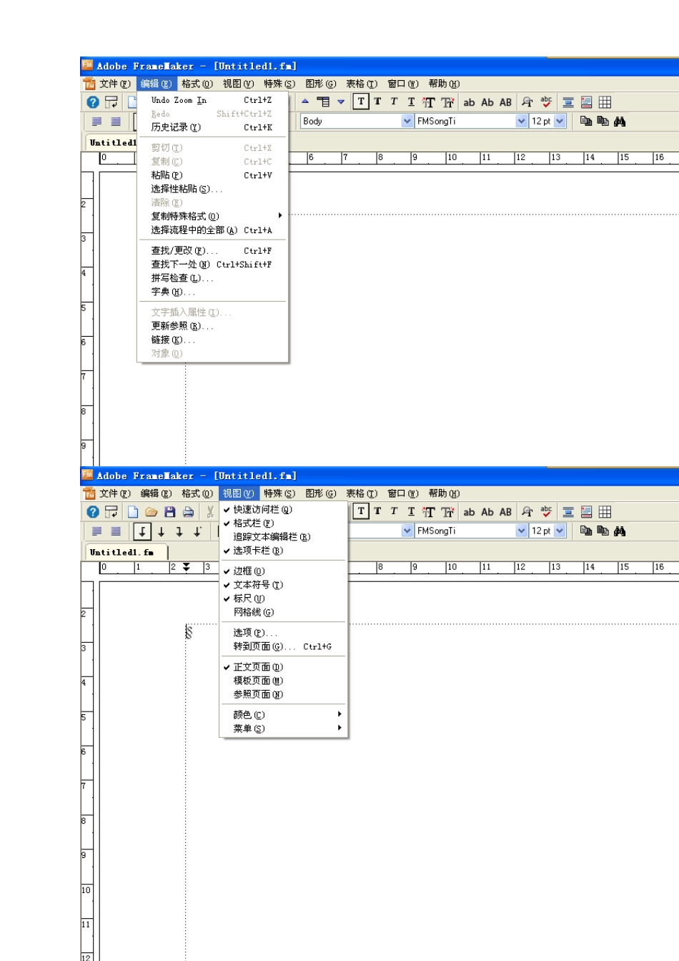Viewport: 679px width, 961px height.
Task: Switch to 模板页面 in the 视图 menu
Action: [284, 681]
